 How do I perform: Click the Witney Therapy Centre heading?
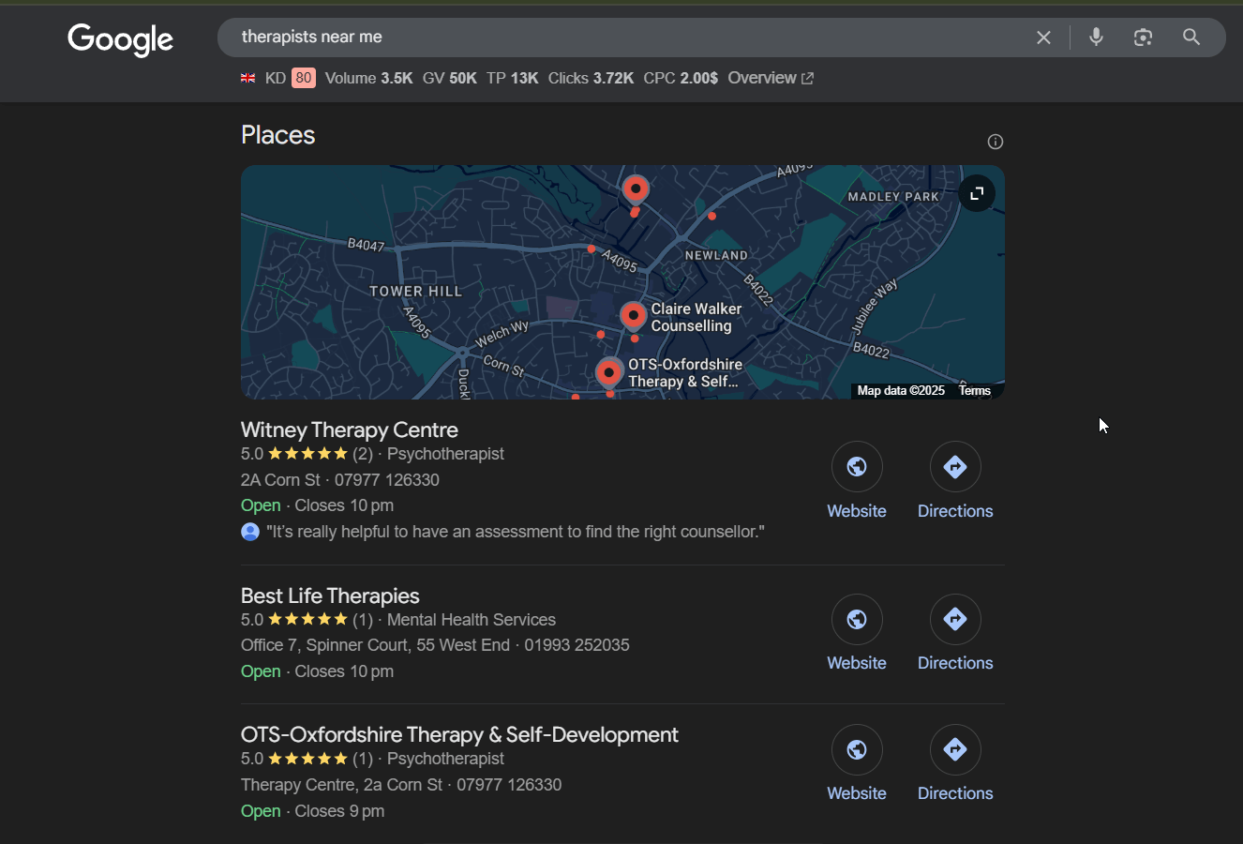click(349, 430)
